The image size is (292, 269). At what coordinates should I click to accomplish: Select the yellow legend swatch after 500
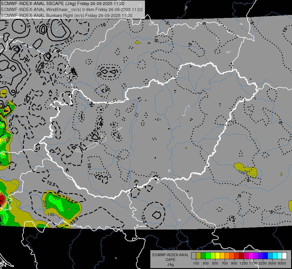[x=217, y=256]
